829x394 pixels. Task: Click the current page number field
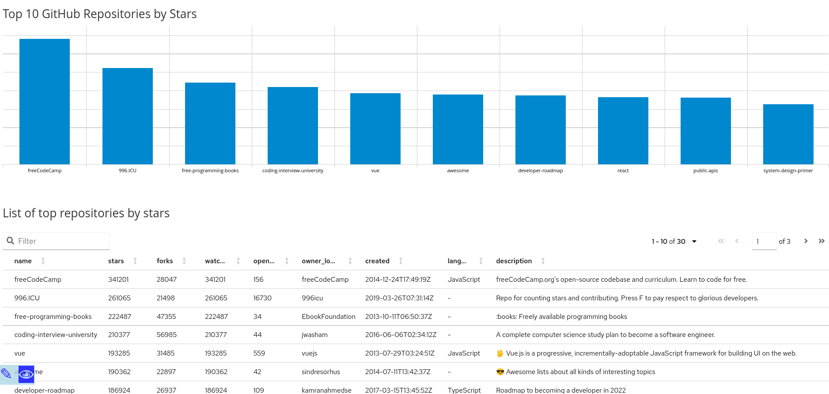pos(764,241)
